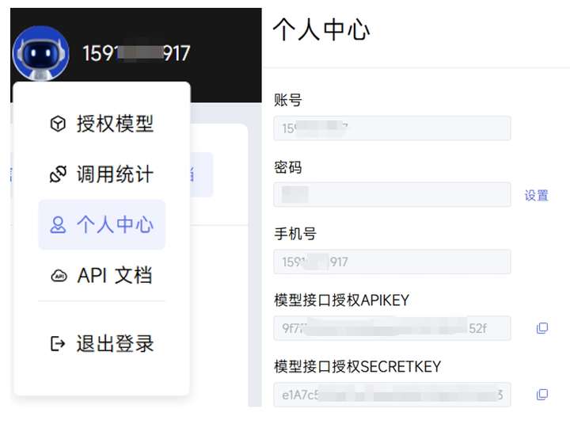Click the person icon beside 个人中心
The height and width of the screenshot is (428, 570).
(58, 224)
